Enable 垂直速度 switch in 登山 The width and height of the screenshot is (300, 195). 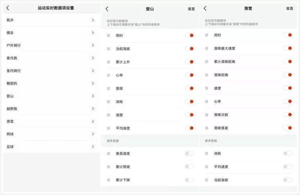(x=190, y=153)
